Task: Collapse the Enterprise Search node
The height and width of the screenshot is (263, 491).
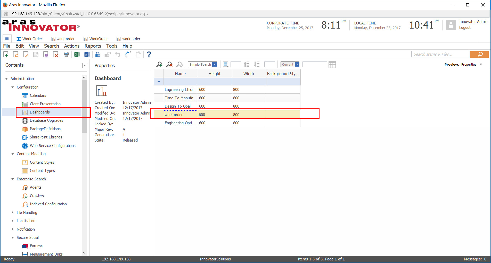Action: pos(13,179)
